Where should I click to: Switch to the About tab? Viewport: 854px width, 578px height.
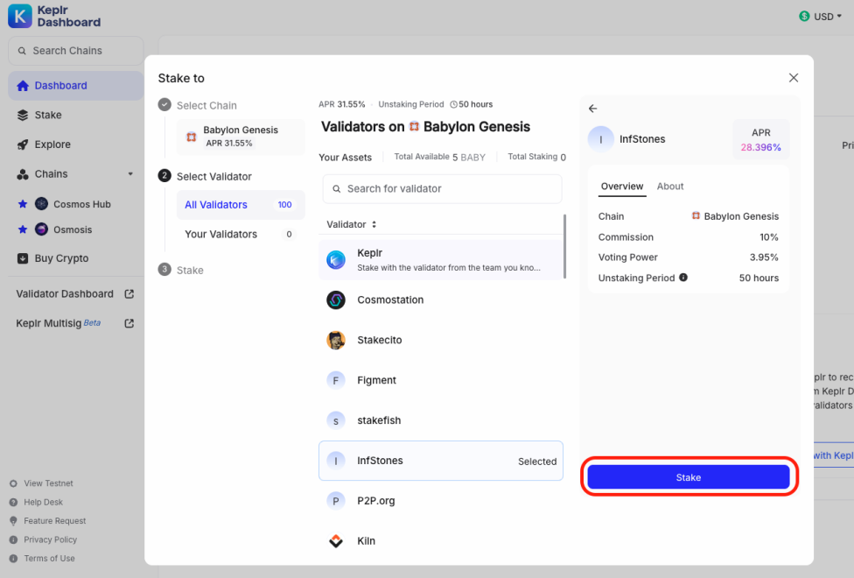[670, 187]
